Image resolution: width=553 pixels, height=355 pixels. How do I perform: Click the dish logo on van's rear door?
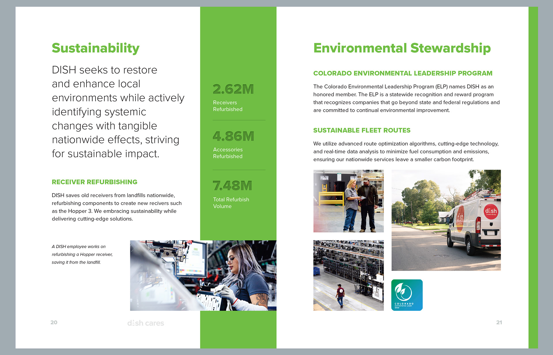(x=490, y=212)
